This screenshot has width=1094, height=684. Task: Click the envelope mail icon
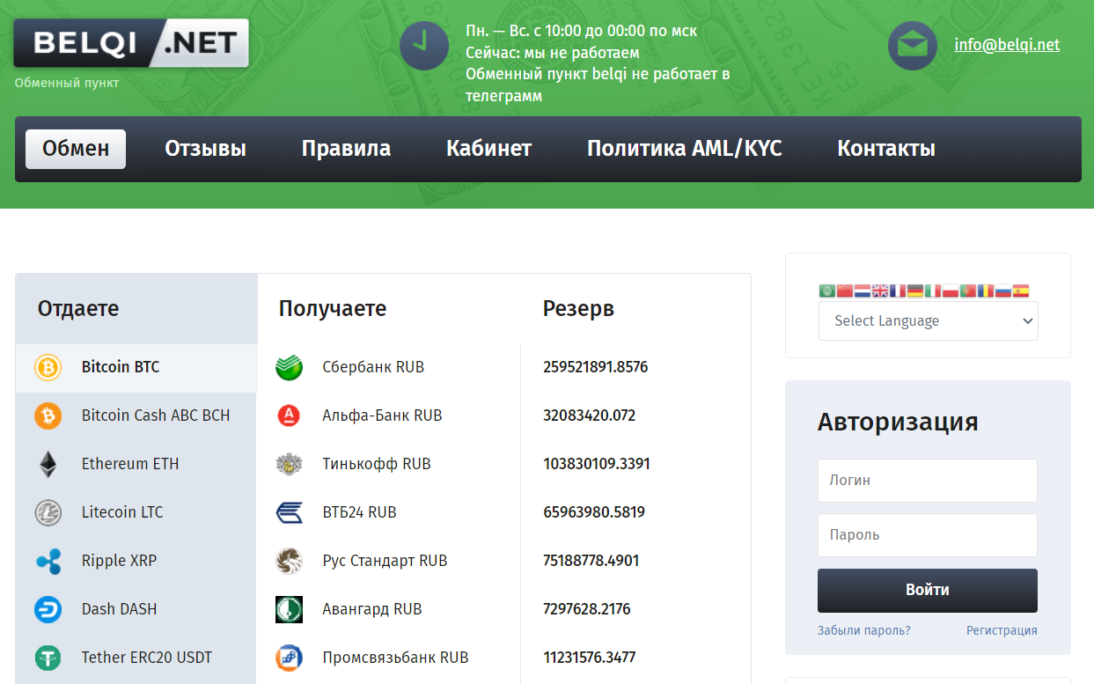pyautogui.click(x=913, y=46)
